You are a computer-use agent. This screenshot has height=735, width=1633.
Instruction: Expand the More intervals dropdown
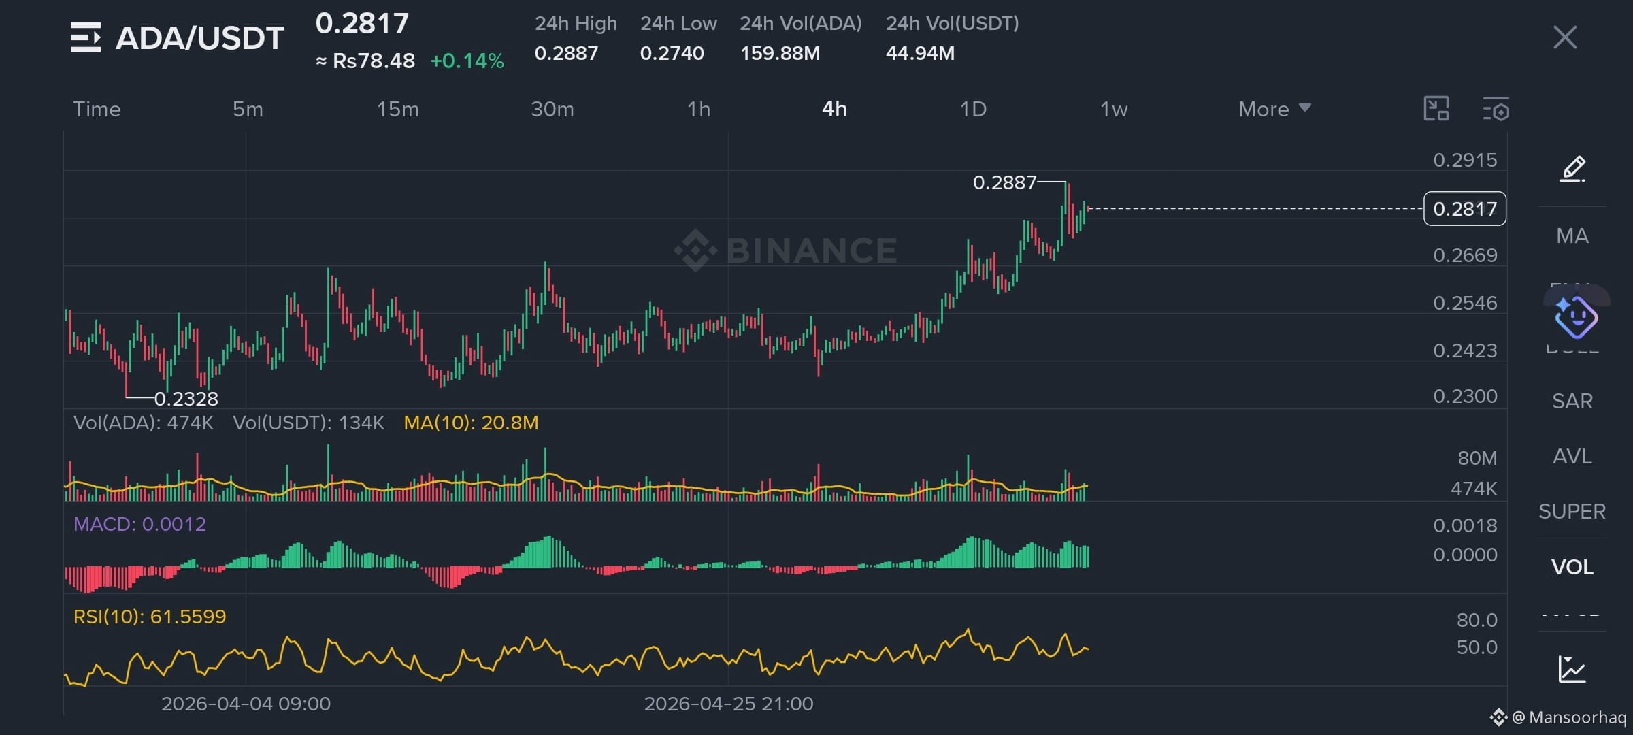pos(1274,109)
